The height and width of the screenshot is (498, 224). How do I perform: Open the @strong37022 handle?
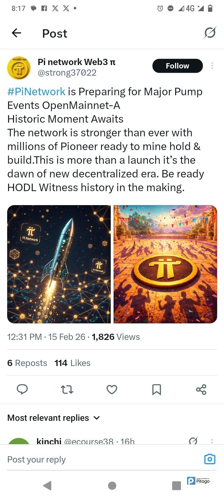pos(67,73)
